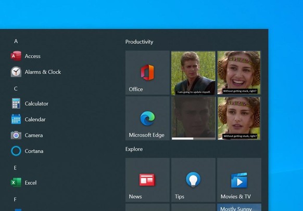Viewport: 303px width, 211px height.
Task: Open the News tile
Action: pyautogui.click(x=147, y=180)
